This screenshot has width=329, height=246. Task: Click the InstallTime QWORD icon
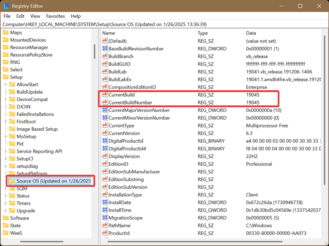click(x=105, y=210)
